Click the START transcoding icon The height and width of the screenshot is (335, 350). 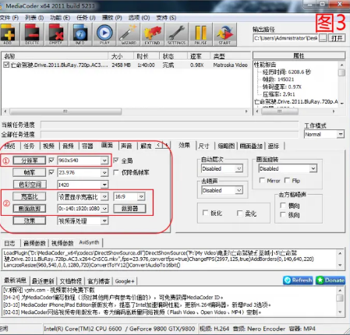coord(224,34)
